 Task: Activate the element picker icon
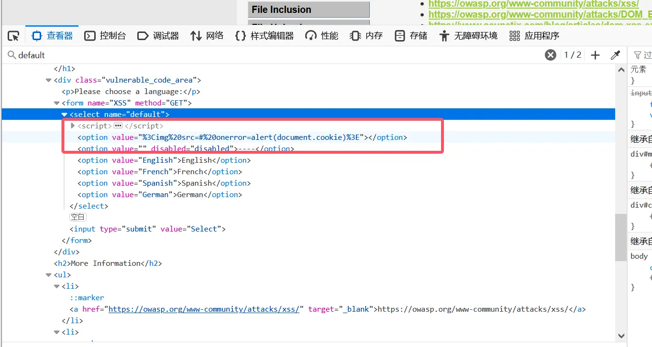(x=13, y=36)
